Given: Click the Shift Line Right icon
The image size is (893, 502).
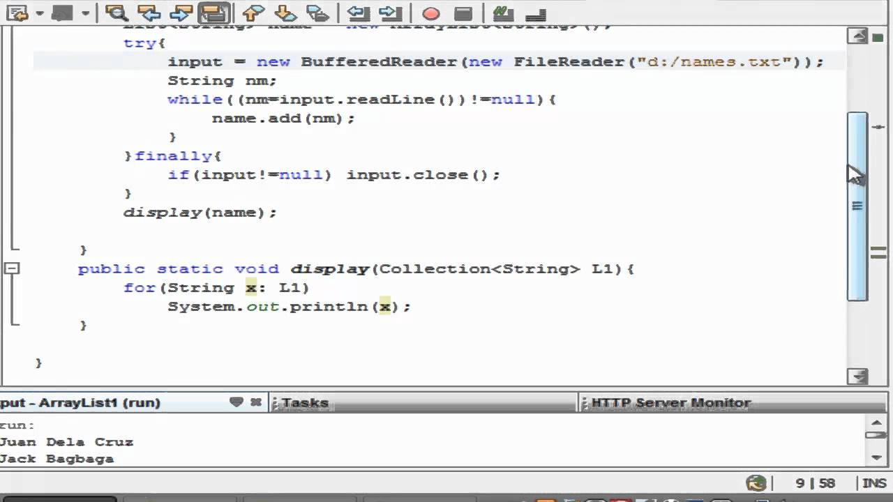Looking at the screenshot, I should coord(390,13).
